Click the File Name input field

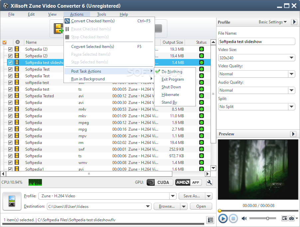click(x=256, y=41)
